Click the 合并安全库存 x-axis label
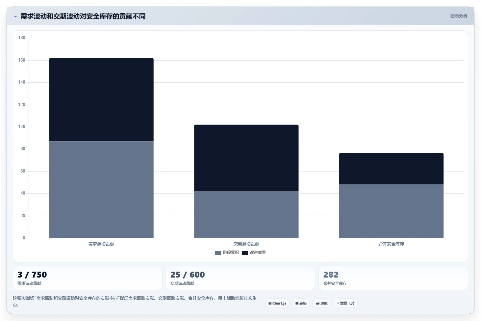 point(391,244)
